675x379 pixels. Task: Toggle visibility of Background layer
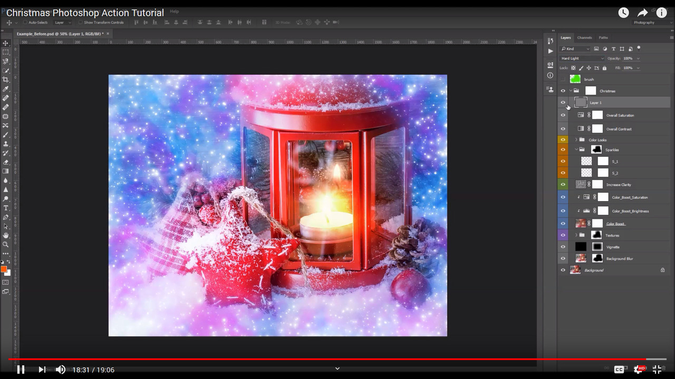coord(563,270)
